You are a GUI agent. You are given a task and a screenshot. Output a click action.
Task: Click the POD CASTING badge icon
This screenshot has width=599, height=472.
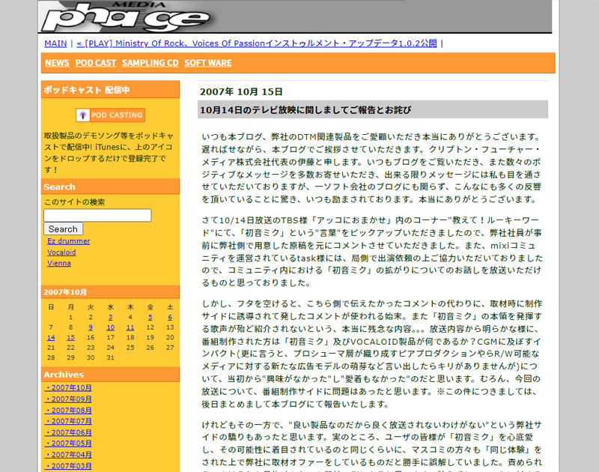point(110,115)
